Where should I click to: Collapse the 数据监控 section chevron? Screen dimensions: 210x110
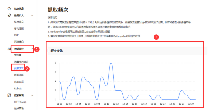point(32,49)
